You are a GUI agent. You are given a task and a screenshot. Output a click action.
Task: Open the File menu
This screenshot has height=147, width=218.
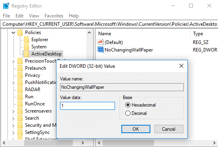click(6, 16)
